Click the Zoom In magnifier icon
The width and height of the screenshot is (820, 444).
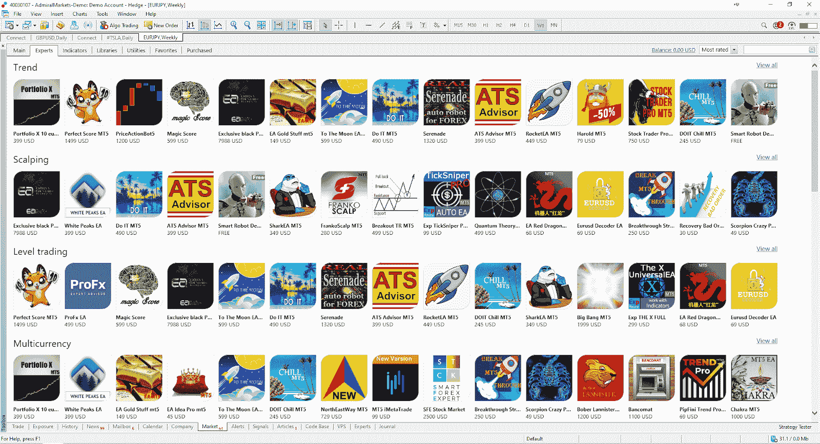[x=234, y=25]
